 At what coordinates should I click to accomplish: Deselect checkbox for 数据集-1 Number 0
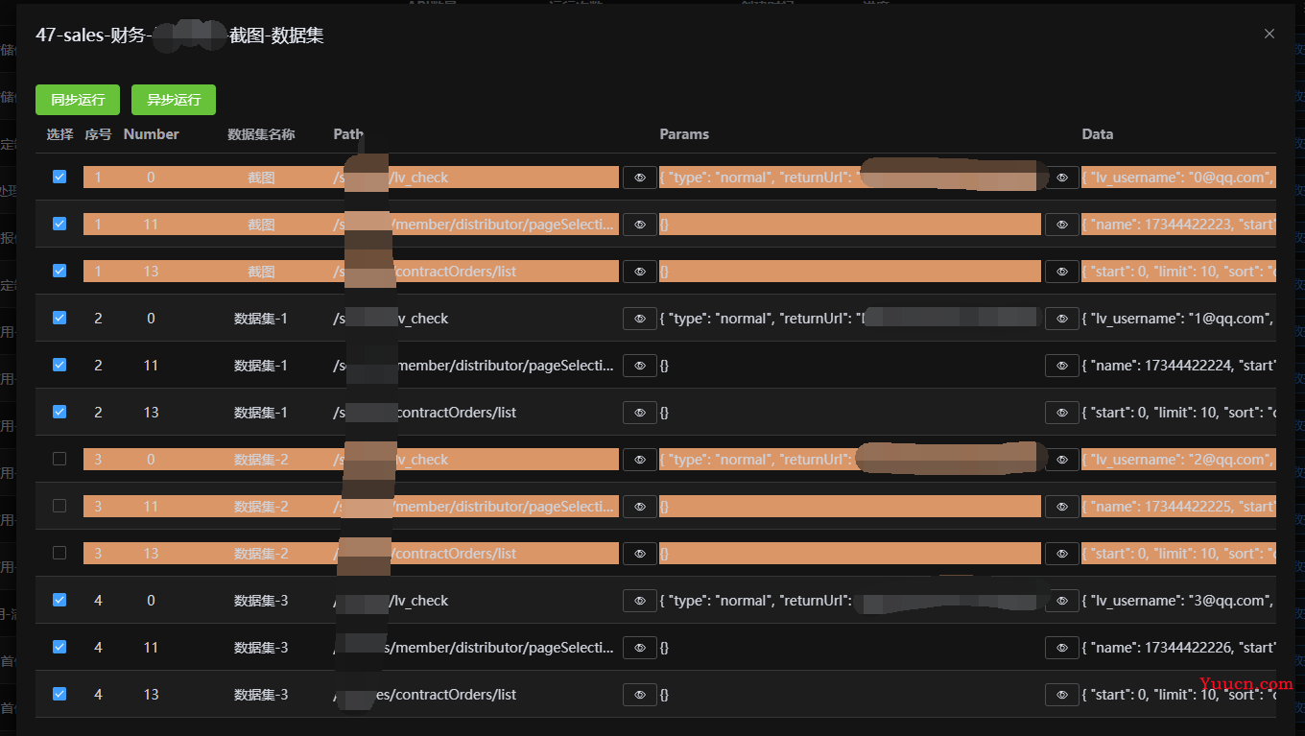pyautogui.click(x=59, y=318)
